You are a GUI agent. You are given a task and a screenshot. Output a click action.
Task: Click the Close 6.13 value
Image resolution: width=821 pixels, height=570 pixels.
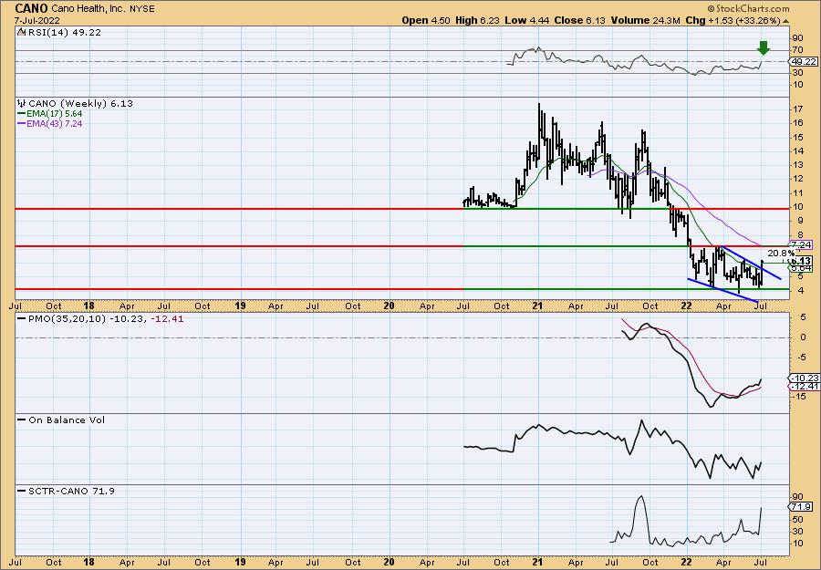579,20
